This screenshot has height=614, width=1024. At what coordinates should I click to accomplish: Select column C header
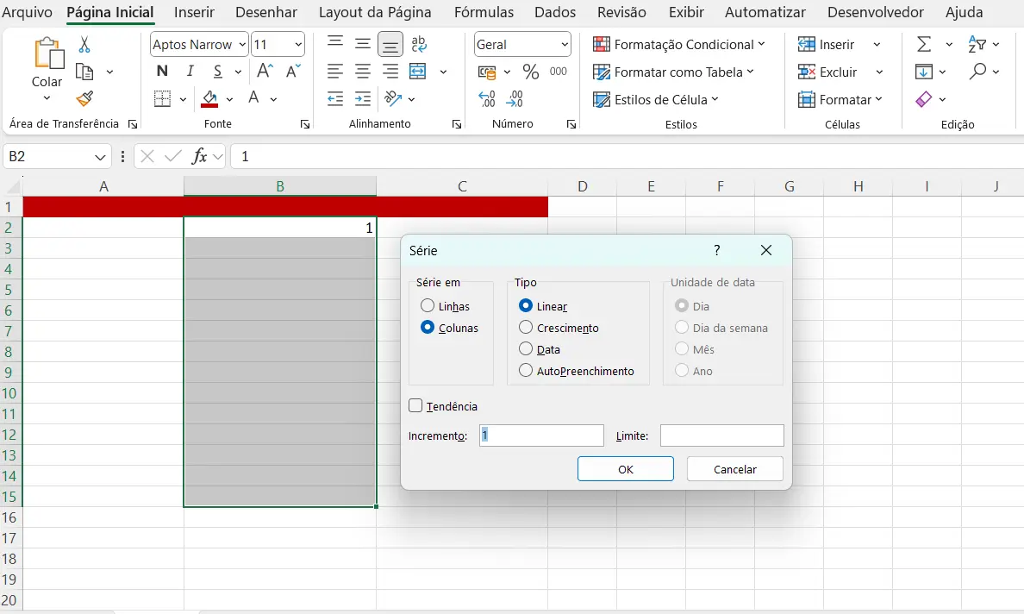point(462,186)
